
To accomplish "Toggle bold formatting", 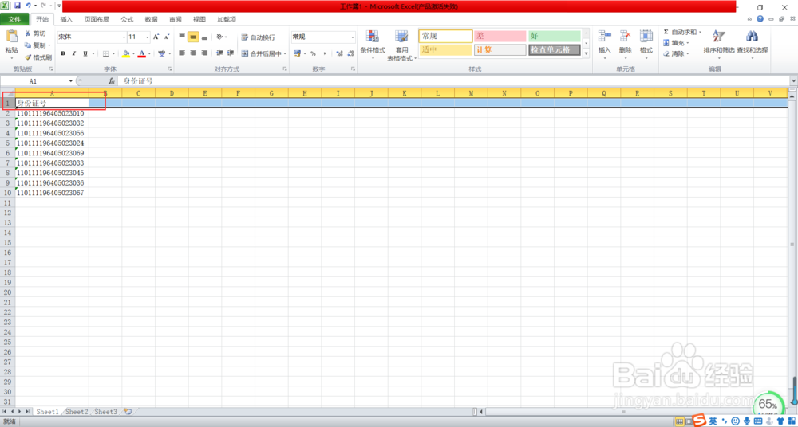I will click(63, 53).
